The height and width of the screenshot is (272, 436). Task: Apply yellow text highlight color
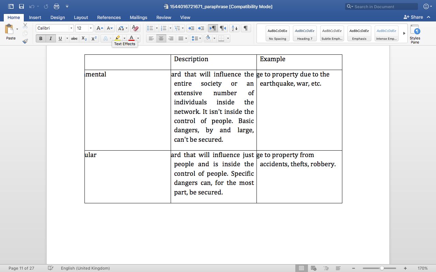pos(118,38)
